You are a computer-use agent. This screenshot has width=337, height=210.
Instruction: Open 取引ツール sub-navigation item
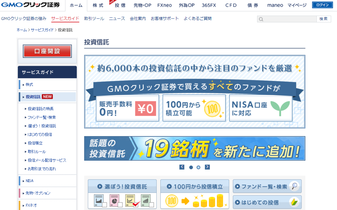point(94,19)
